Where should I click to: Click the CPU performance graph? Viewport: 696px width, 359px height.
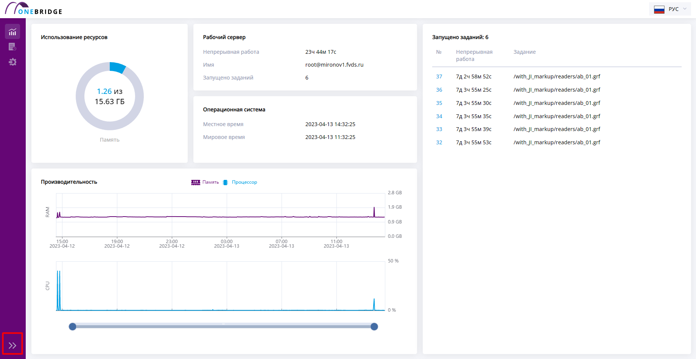coord(221,286)
